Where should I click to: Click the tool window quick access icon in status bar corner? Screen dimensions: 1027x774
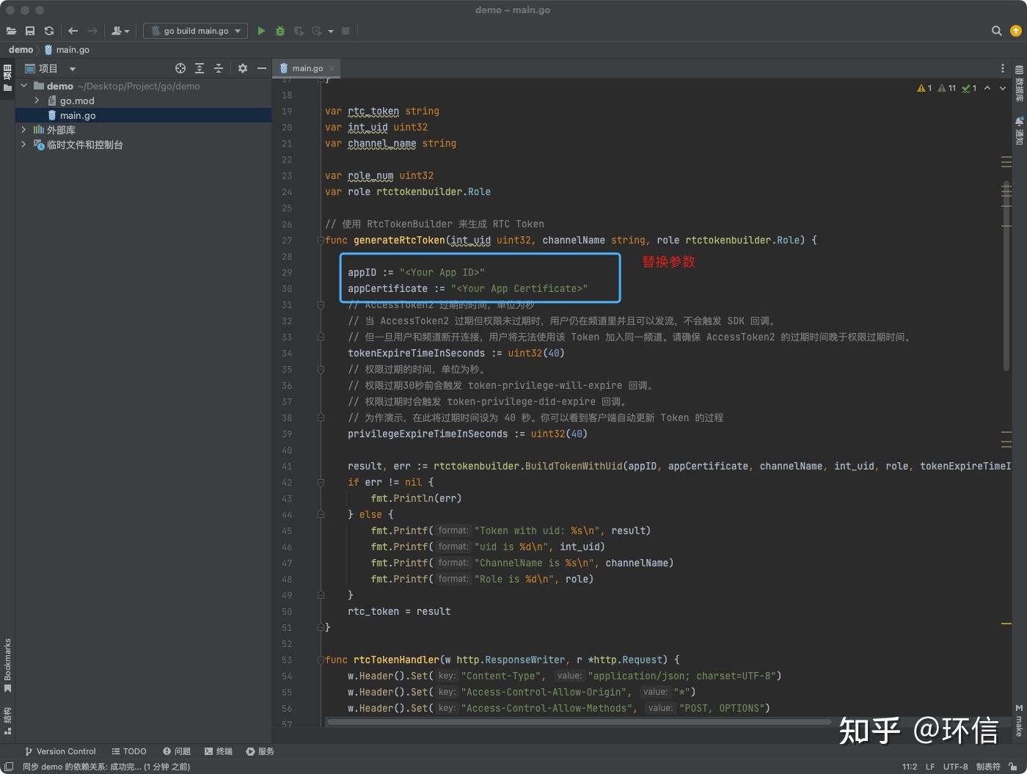click(9, 767)
